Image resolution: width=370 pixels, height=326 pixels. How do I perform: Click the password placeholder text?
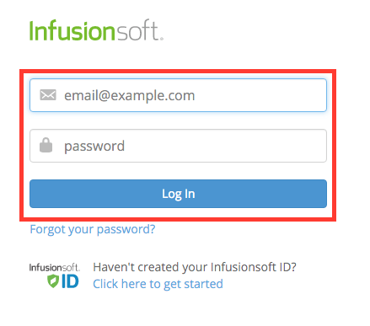94,147
